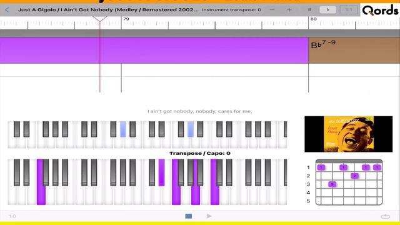Click the Bb7-9 chord block
The height and width of the screenshot is (225, 400).
pyautogui.click(x=354, y=51)
